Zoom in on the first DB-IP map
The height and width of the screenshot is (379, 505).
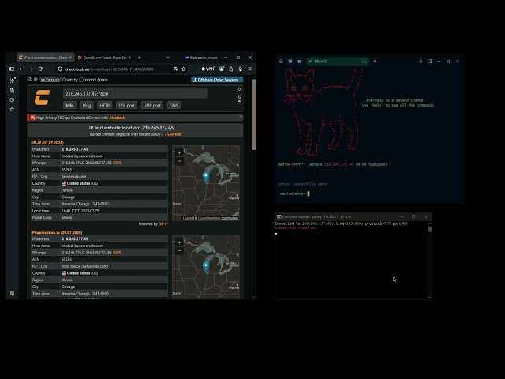(179, 152)
